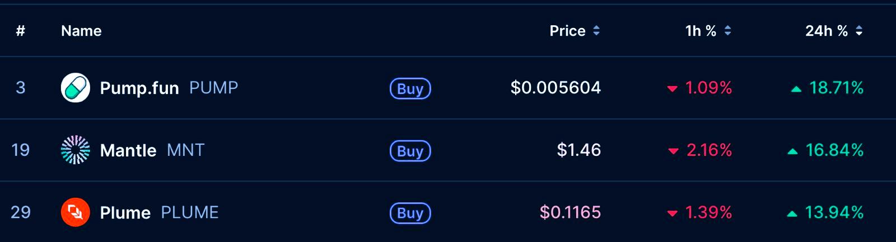
Task: Click the 24h % column header label
Action: click(826, 31)
